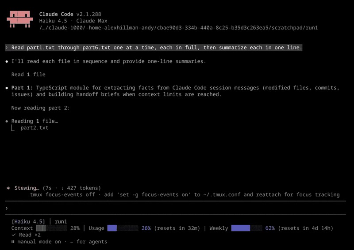Click the scratchpad/run1 working directory path
Image resolution: width=354 pixels, height=250 pixels.
pos(179,27)
